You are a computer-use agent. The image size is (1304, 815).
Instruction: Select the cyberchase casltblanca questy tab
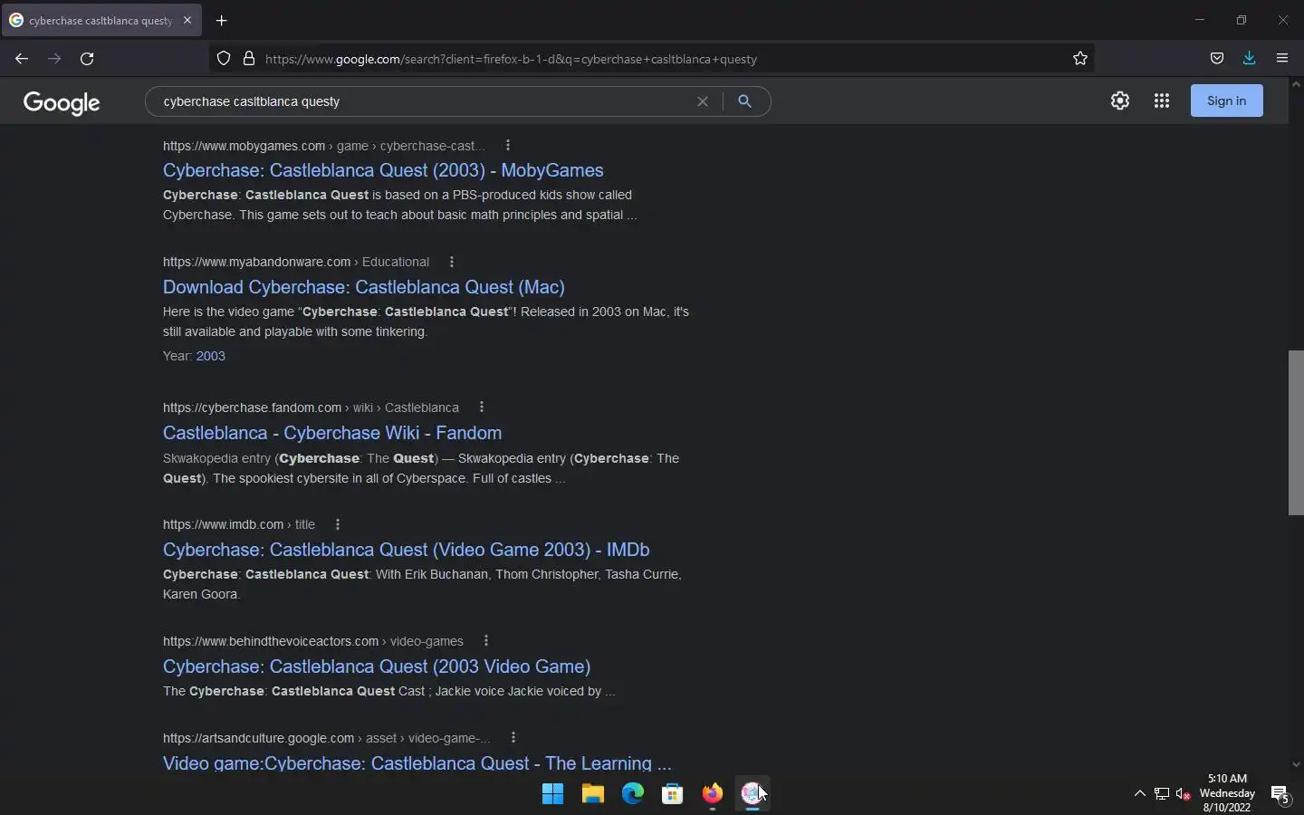(x=101, y=20)
